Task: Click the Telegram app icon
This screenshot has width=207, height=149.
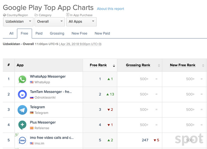Action: (22, 110)
